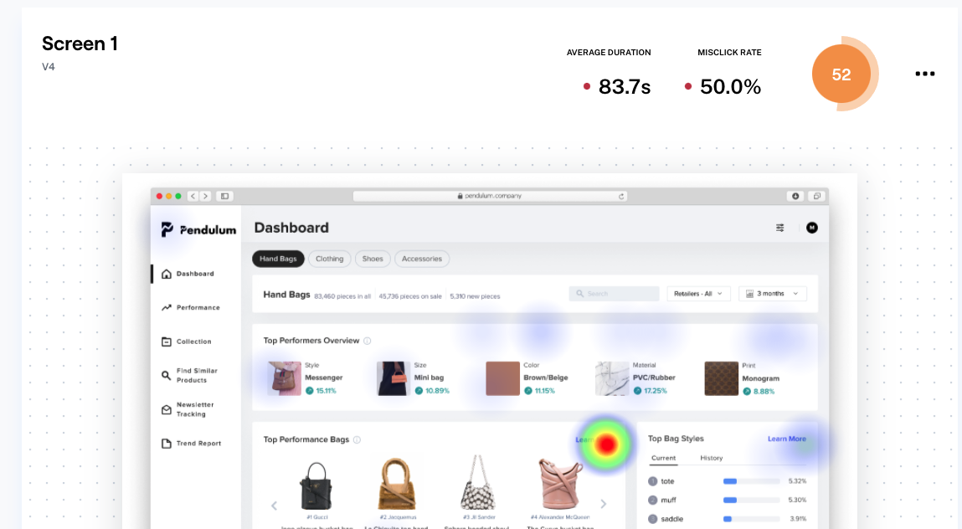The height and width of the screenshot is (529, 962).
Task: Go to next bags with right arrow
Action: pyautogui.click(x=603, y=504)
